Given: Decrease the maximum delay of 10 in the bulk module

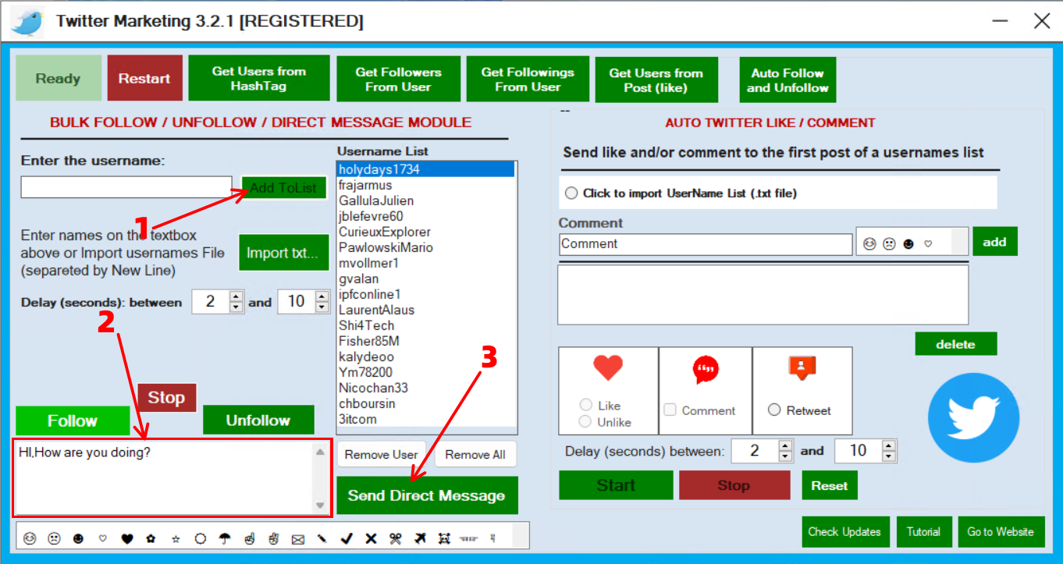Looking at the screenshot, I should 322,307.
